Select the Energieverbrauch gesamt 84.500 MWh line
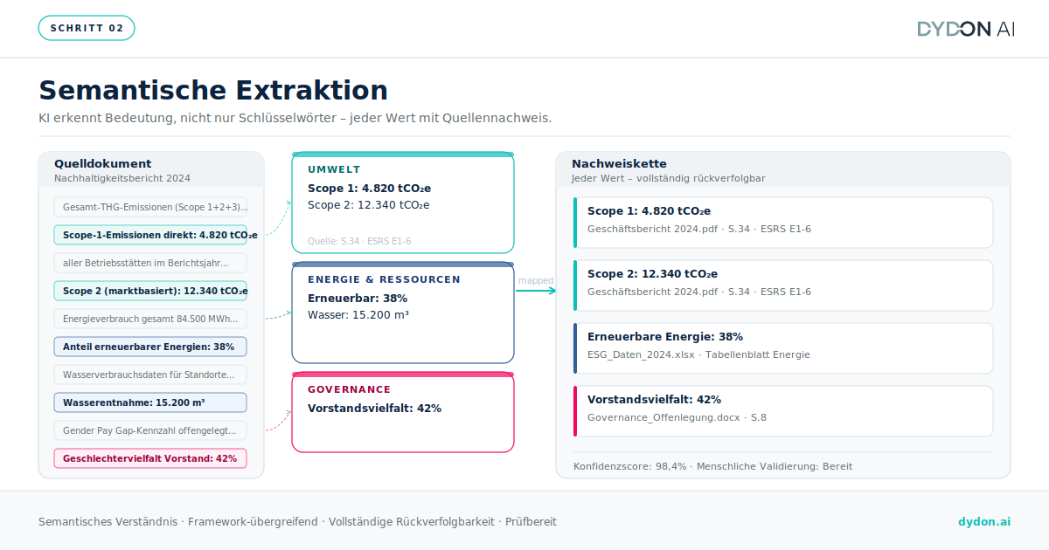 click(x=150, y=319)
